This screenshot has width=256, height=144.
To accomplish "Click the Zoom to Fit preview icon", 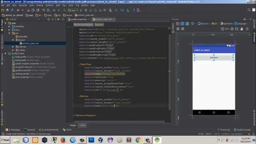I will click(237, 29).
